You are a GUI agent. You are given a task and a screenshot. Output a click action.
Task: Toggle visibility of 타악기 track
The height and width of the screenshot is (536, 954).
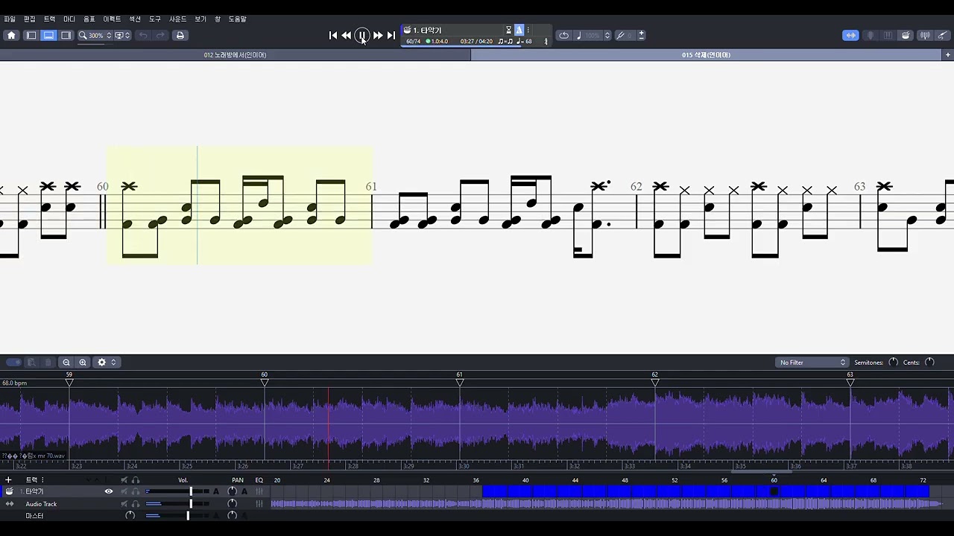tap(109, 491)
